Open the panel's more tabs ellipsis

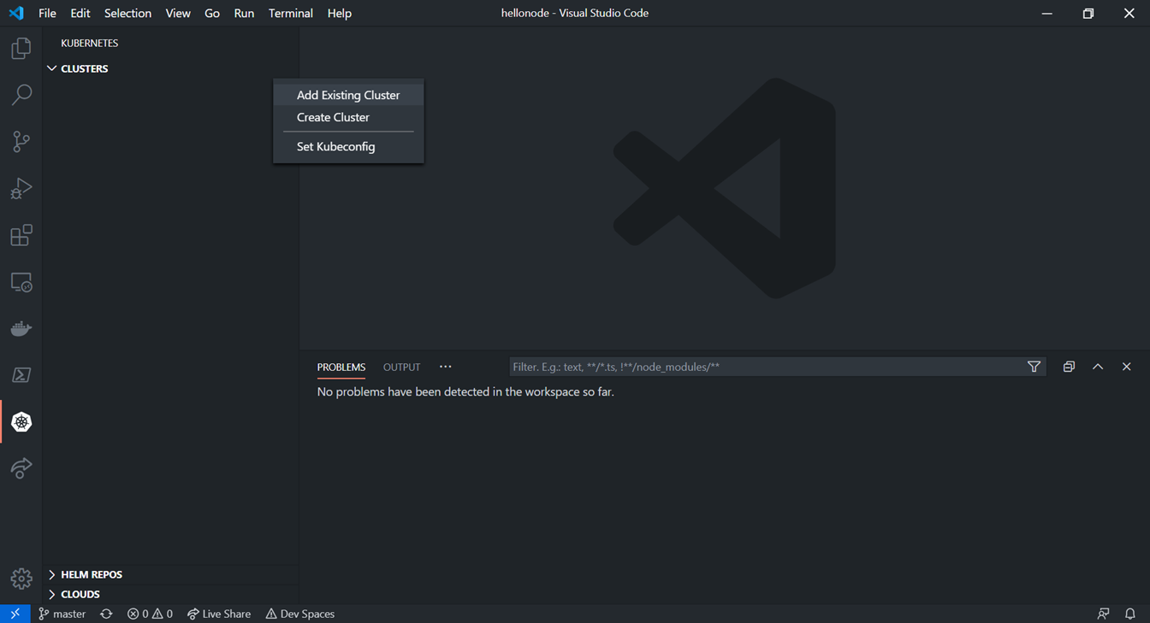[x=445, y=367]
